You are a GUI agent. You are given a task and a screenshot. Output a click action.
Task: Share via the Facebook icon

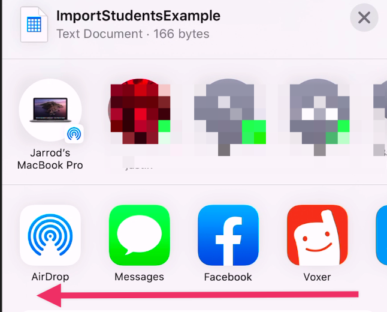click(x=228, y=235)
